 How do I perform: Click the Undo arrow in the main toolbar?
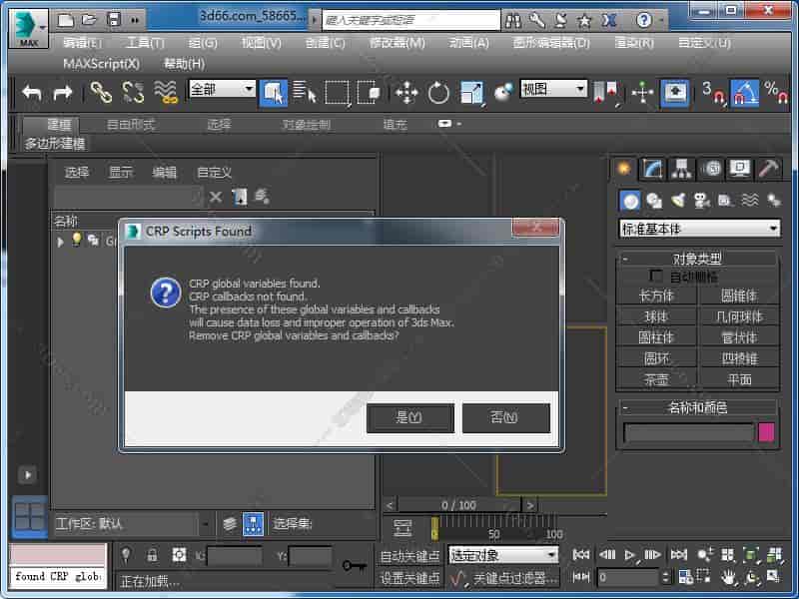[x=32, y=92]
